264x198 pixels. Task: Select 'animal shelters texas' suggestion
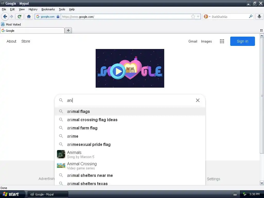(x=130, y=183)
